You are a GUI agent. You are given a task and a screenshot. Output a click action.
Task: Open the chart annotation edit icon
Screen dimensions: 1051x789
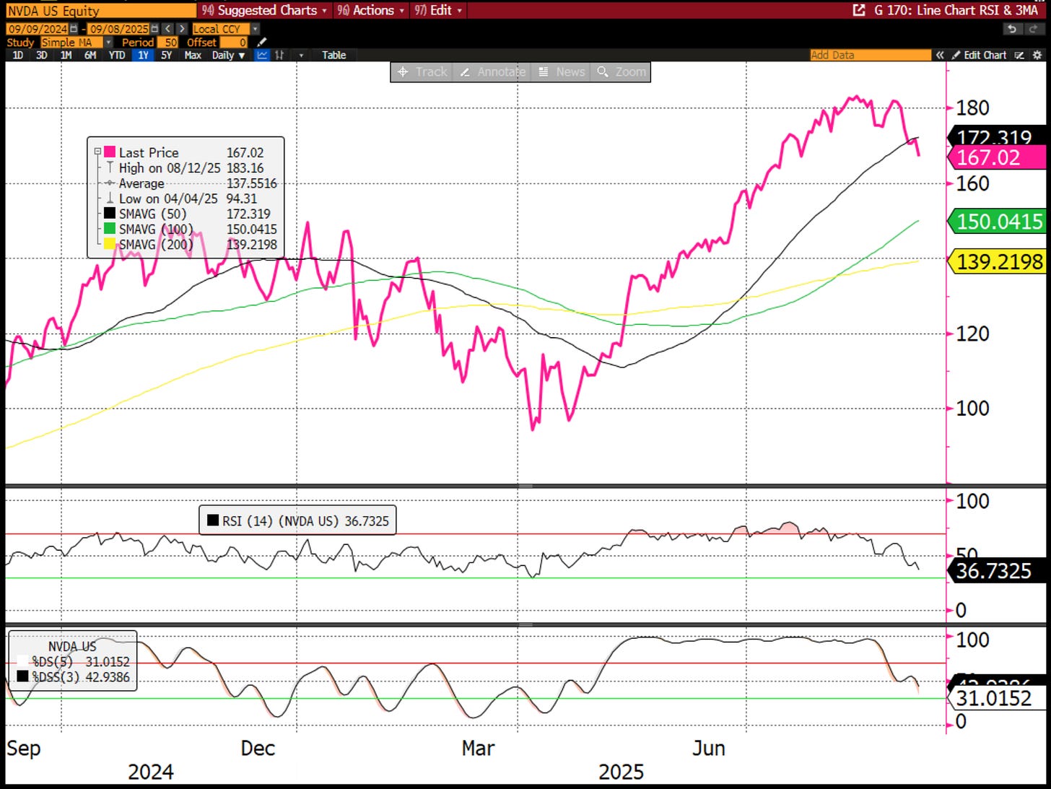(1019, 55)
